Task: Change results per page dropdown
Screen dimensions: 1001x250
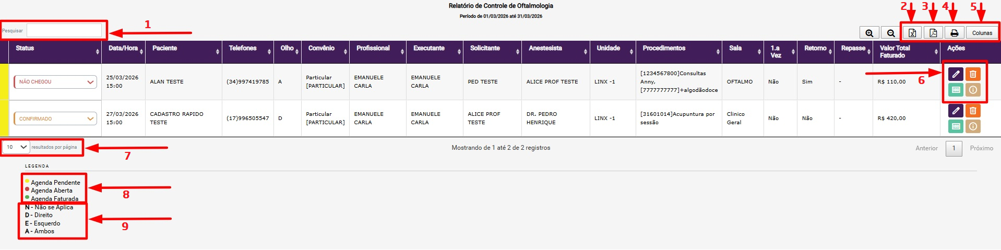Action: pyautogui.click(x=16, y=147)
